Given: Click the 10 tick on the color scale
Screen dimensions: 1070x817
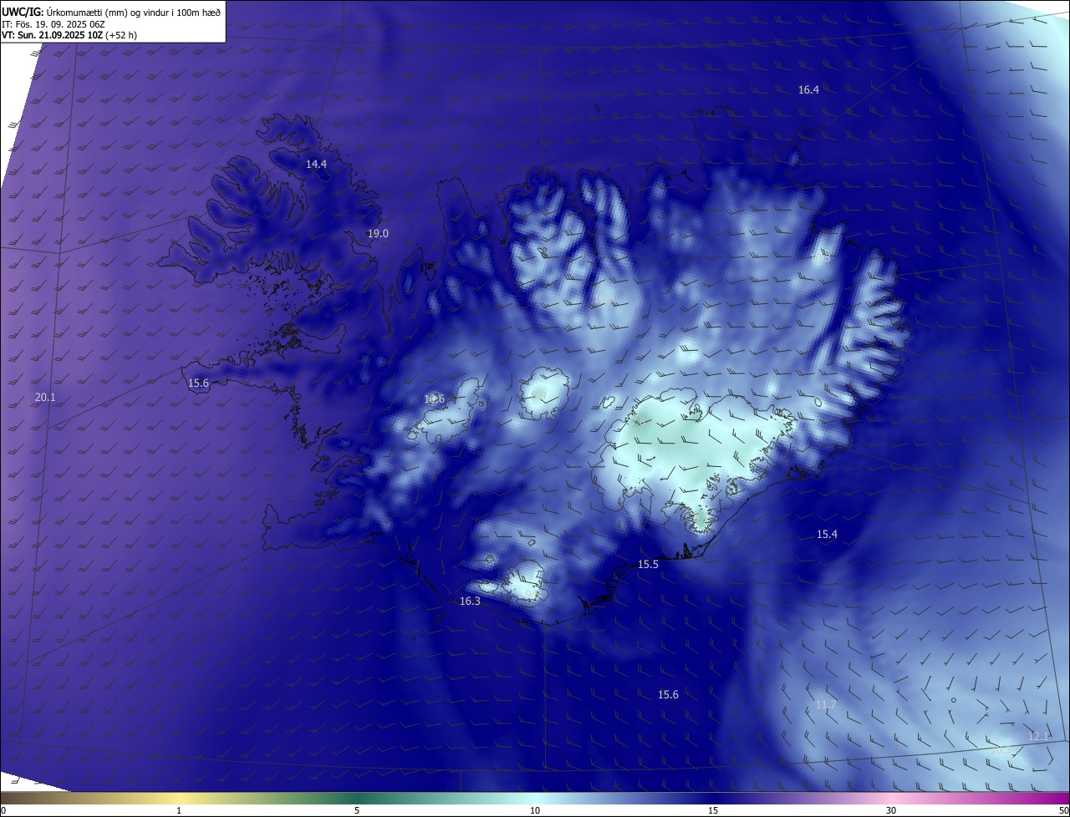Looking at the screenshot, I should tap(535, 810).
